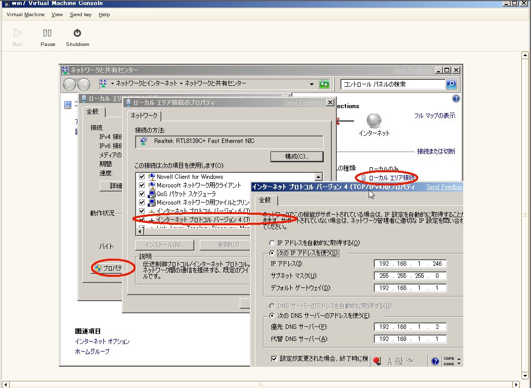531x388 pixels.
Task: Click the control panel search magnifier icon
Action: [451, 84]
